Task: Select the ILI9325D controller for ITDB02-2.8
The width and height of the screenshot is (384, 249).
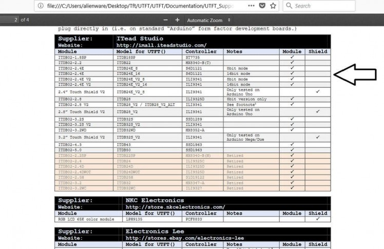Action: coord(203,99)
